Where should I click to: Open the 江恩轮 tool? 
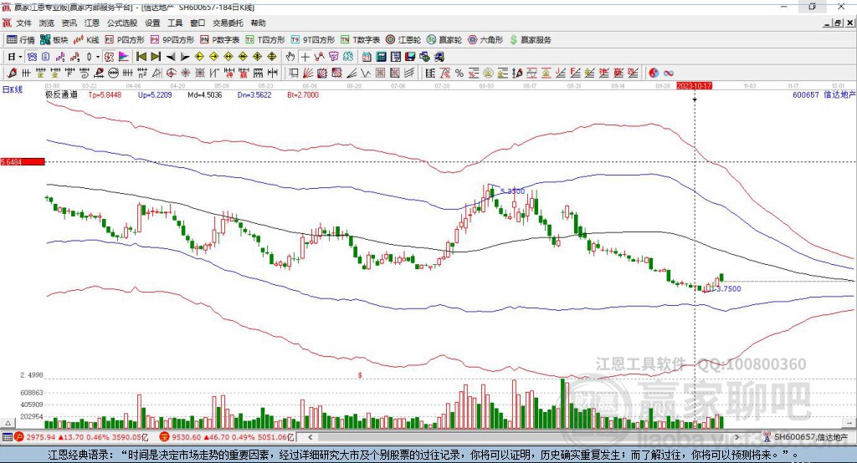pyautogui.click(x=403, y=40)
